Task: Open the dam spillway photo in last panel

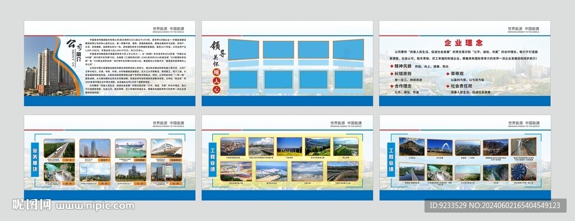Action: point(440,172)
